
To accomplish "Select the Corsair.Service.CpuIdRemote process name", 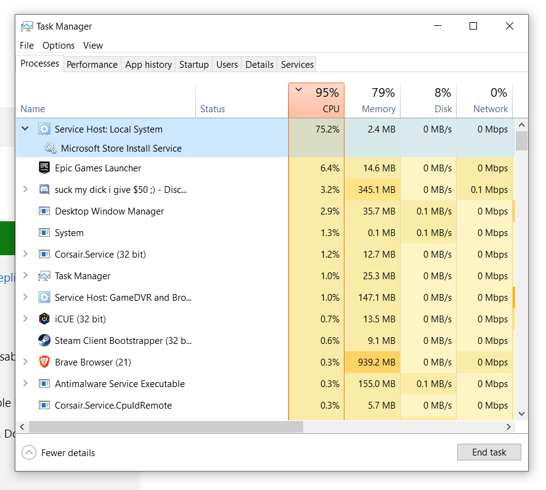I will coord(113,406).
